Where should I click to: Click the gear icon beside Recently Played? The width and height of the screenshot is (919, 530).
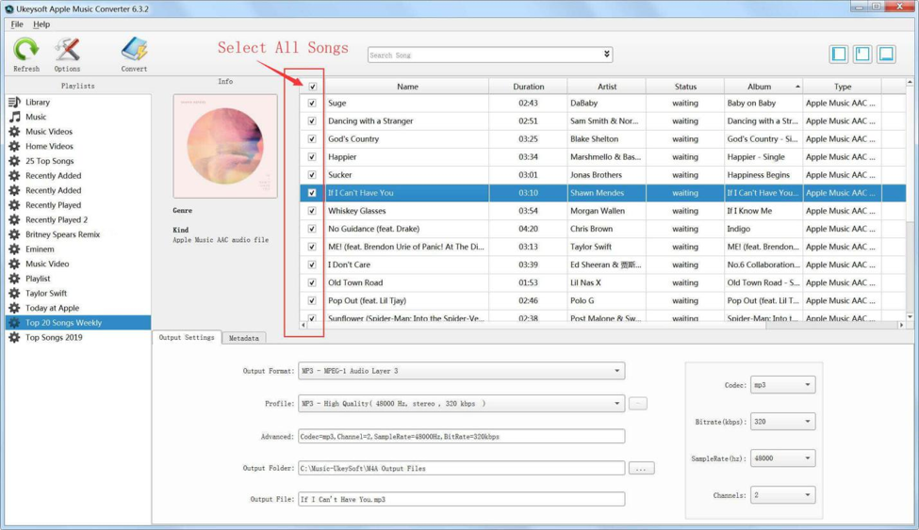[15, 205]
